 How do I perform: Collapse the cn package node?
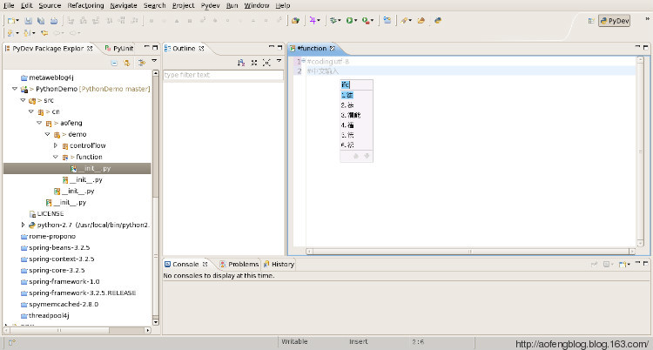pyautogui.click(x=31, y=111)
